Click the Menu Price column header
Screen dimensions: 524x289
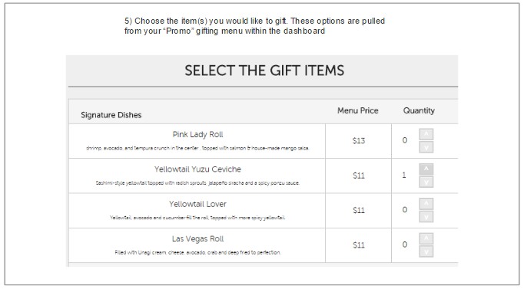[x=357, y=110]
